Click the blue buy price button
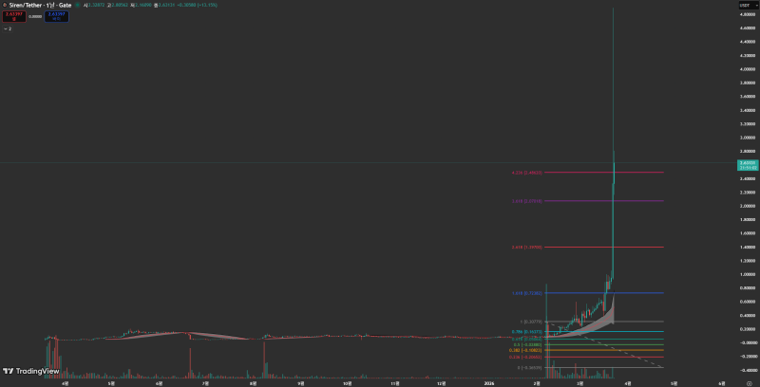The width and height of the screenshot is (760, 387). [x=58, y=16]
